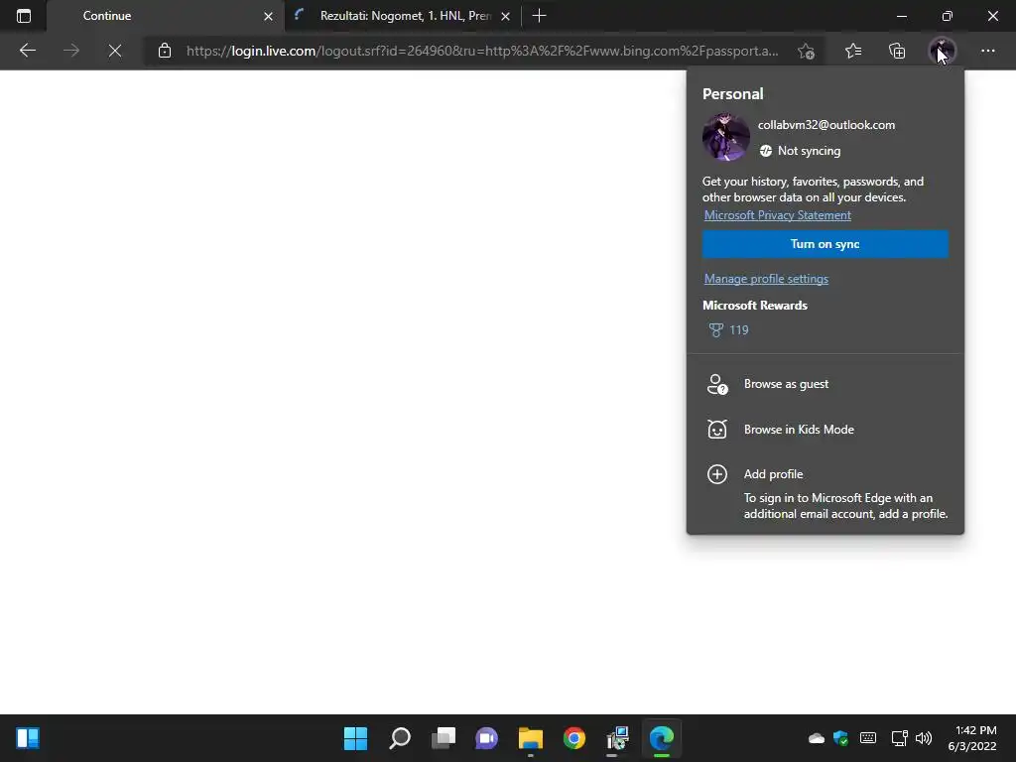Click the Add profile plus icon
Viewport: 1016px width, 762px height.
tap(717, 474)
